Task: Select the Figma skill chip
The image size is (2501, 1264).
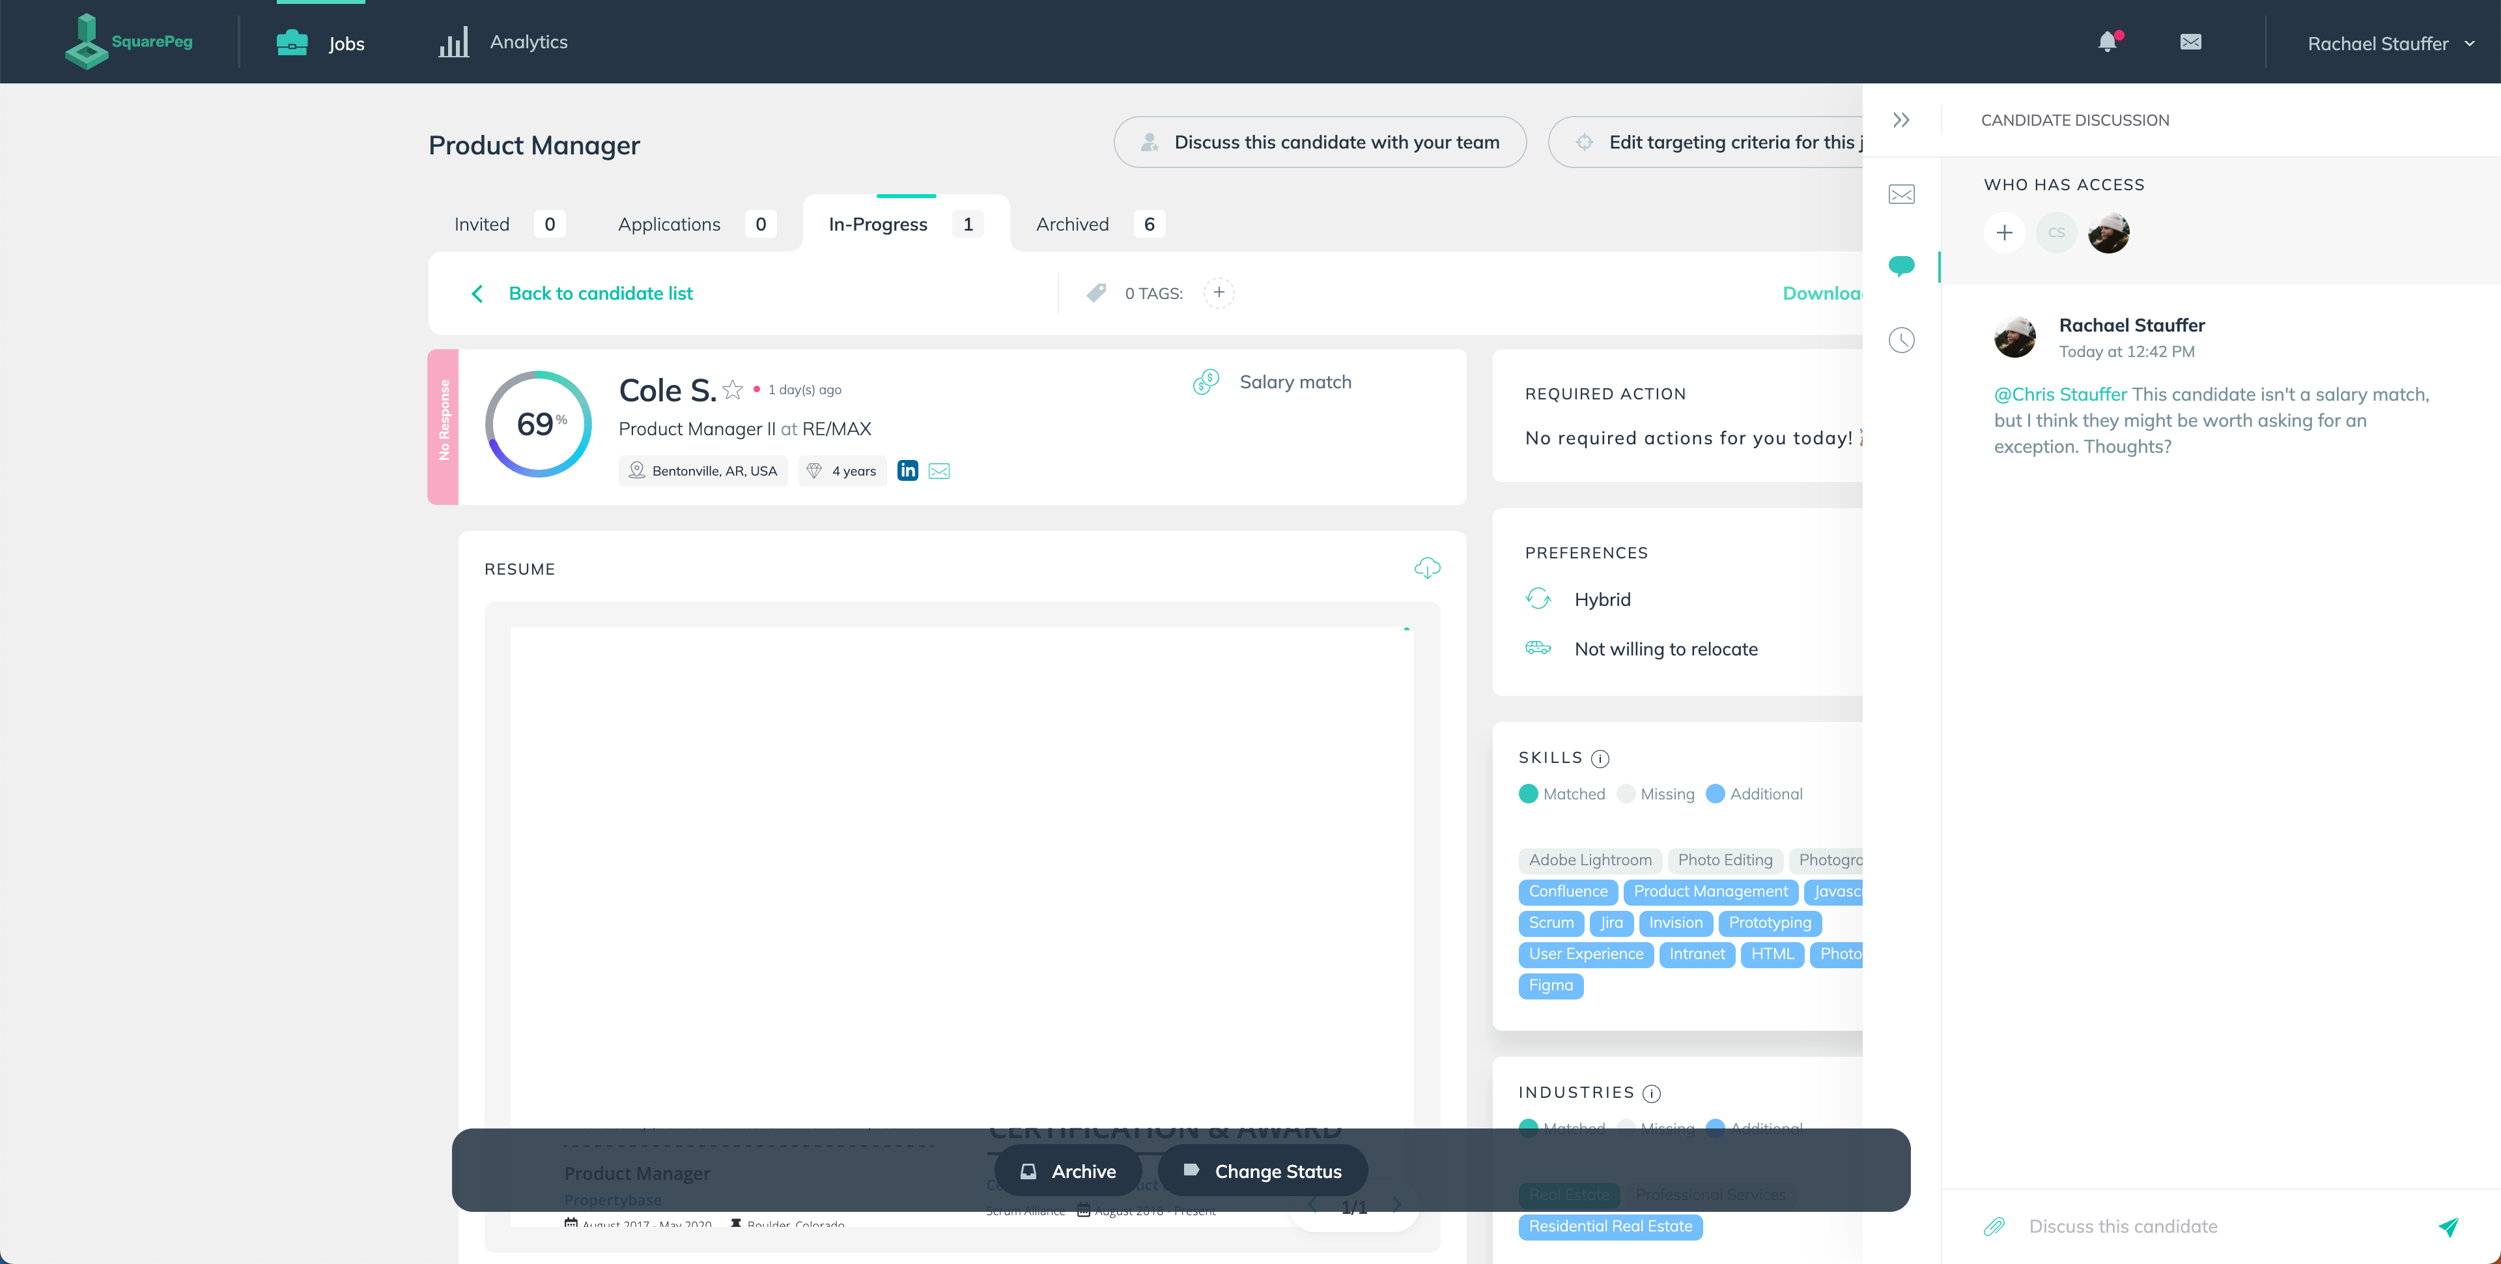Action: (x=1551, y=985)
